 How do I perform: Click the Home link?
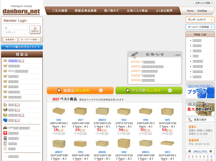click(x=190, y=11)
